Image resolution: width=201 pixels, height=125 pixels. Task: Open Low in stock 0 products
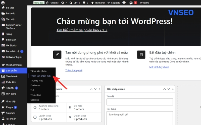(49, 117)
